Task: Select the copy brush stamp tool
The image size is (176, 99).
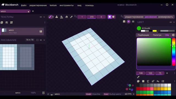Action: tap(57, 17)
